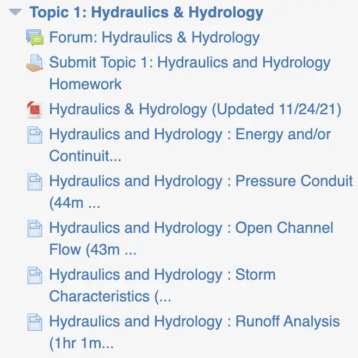Open Hydraulics & Hydrology (Updated 11/24/21) PDF
The image size is (358, 358).
(195, 109)
